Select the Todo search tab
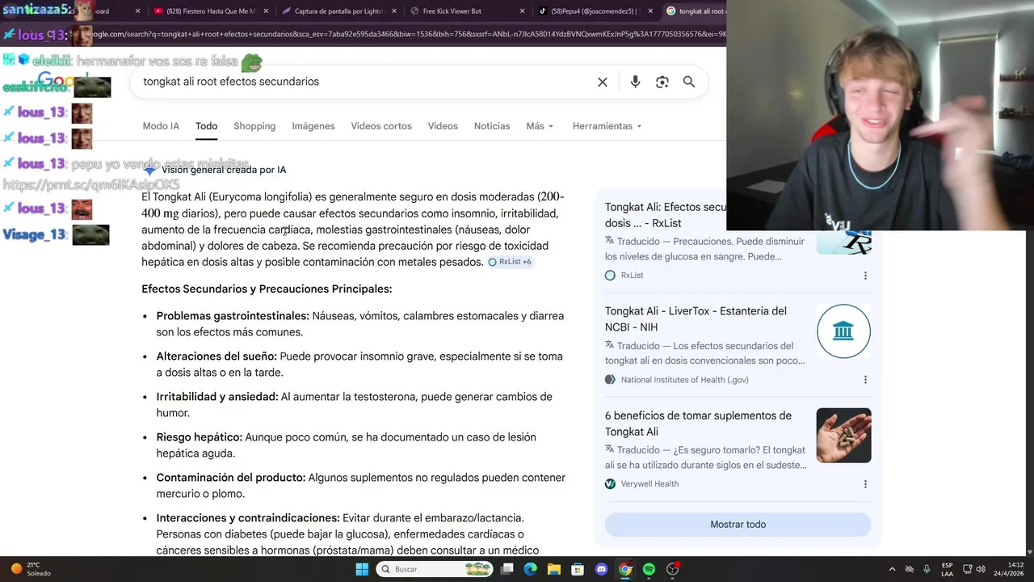The image size is (1034, 582). tap(206, 126)
